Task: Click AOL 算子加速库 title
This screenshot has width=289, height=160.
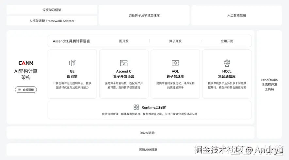Action: pos(175,74)
